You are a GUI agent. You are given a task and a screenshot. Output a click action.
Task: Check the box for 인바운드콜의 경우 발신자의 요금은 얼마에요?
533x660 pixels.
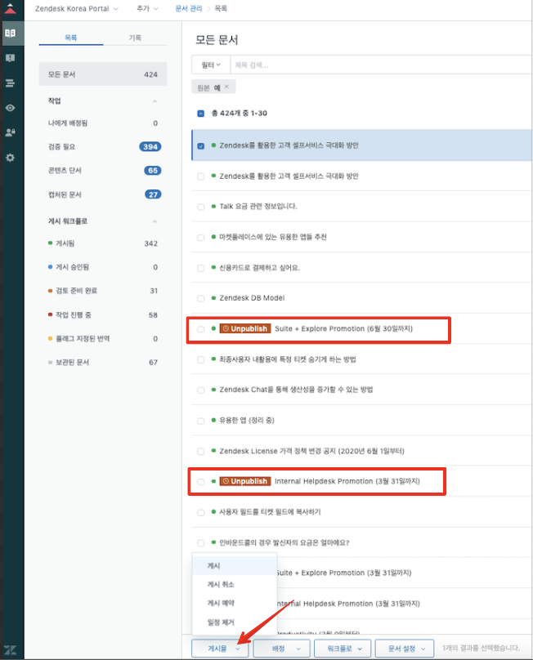[x=201, y=543]
